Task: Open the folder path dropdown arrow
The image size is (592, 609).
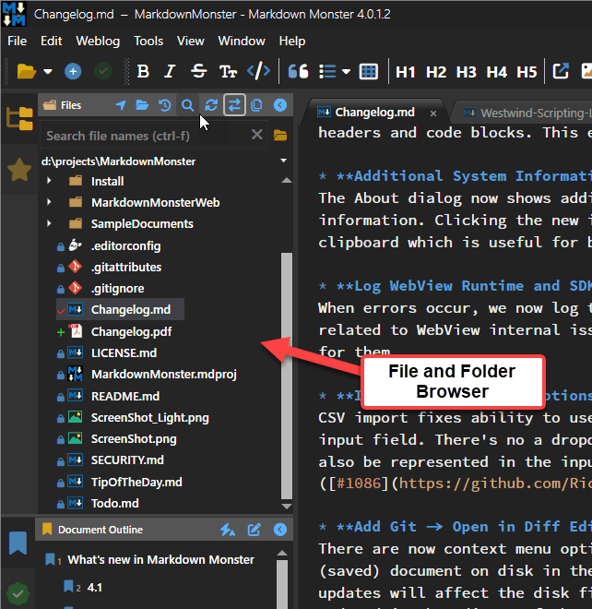Action: [284, 161]
